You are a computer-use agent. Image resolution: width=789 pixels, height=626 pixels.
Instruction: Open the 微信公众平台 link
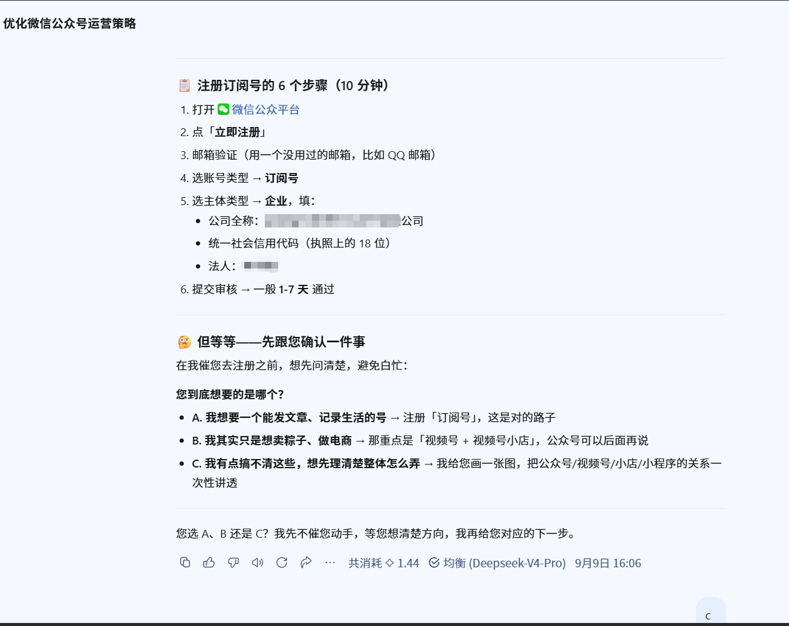[x=265, y=109]
